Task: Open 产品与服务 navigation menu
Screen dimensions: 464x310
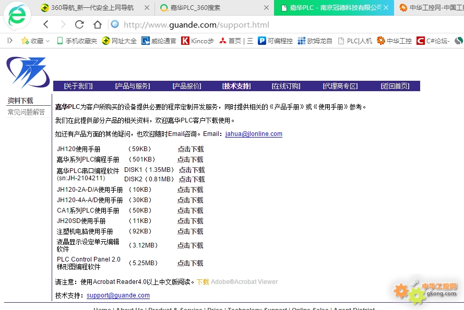Action: coord(133,86)
